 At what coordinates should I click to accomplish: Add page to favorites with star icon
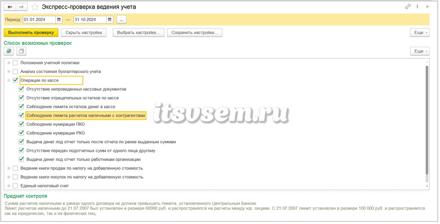point(35,7)
